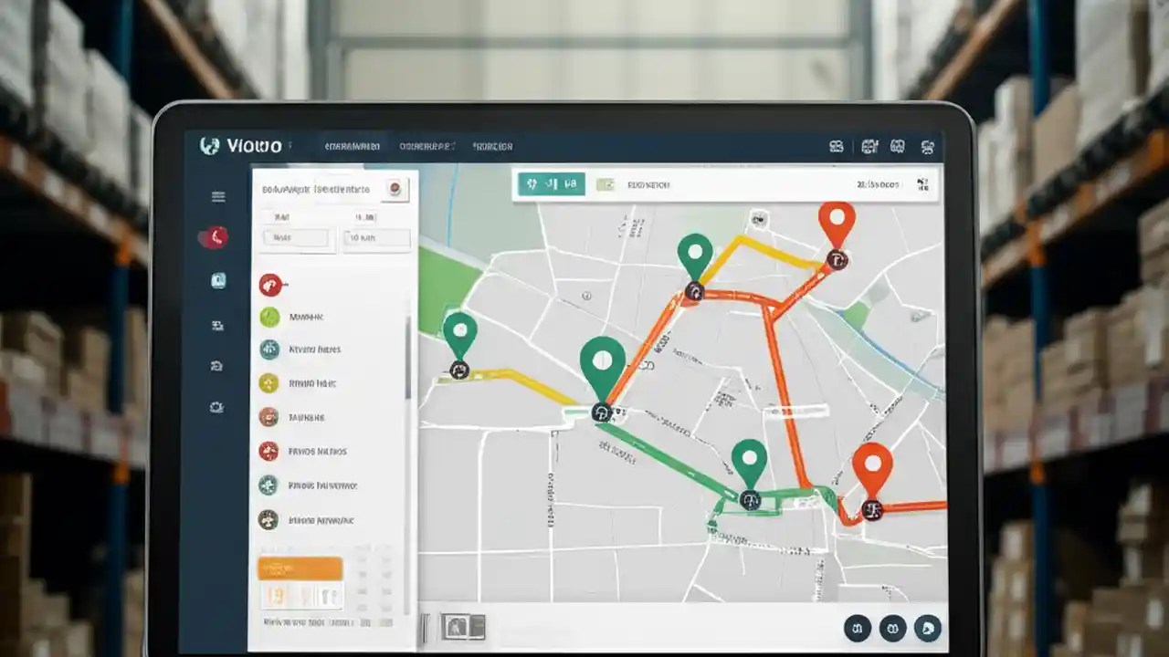This screenshot has height=657, width=1169.
Task: Click the rightmost icon in the top navbar
Action: point(928,147)
